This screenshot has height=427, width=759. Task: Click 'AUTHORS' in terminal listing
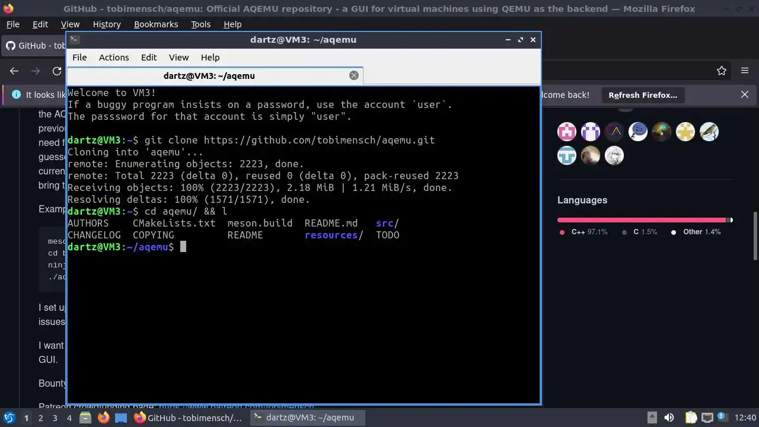point(88,223)
